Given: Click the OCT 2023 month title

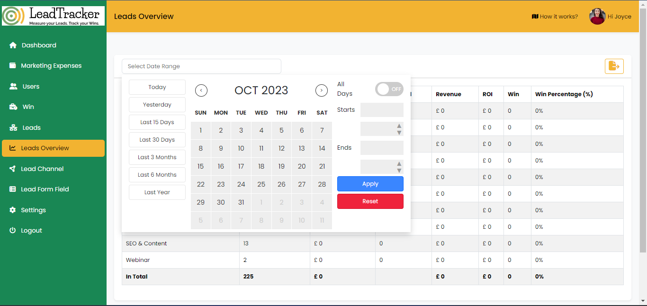Looking at the screenshot, I should [x=261, y=90].
